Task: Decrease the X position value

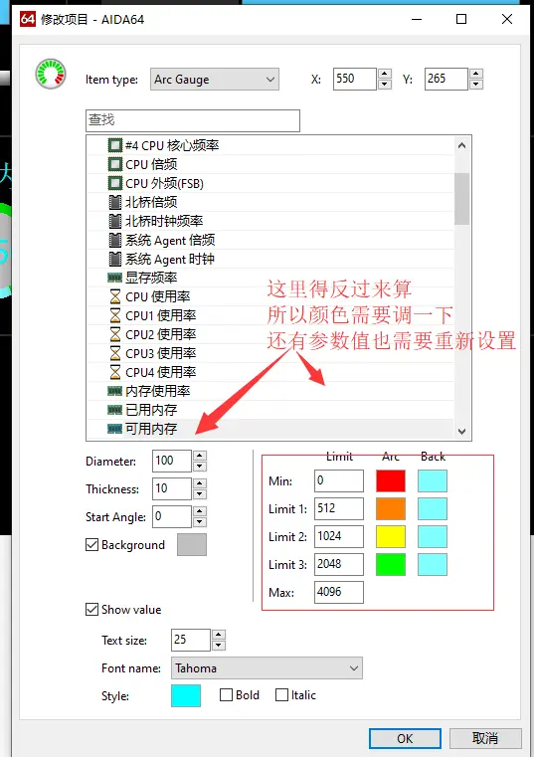Action: point(384,85)
